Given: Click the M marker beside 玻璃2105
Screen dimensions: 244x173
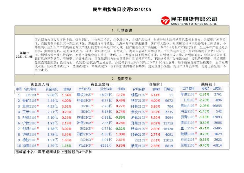Looking at the screenshot, I should click(x=196, y=133).
